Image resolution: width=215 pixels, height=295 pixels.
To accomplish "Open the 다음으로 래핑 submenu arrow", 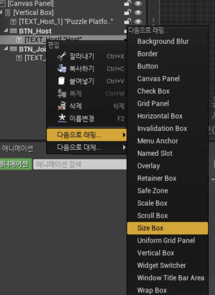I will tap(124, 135).
